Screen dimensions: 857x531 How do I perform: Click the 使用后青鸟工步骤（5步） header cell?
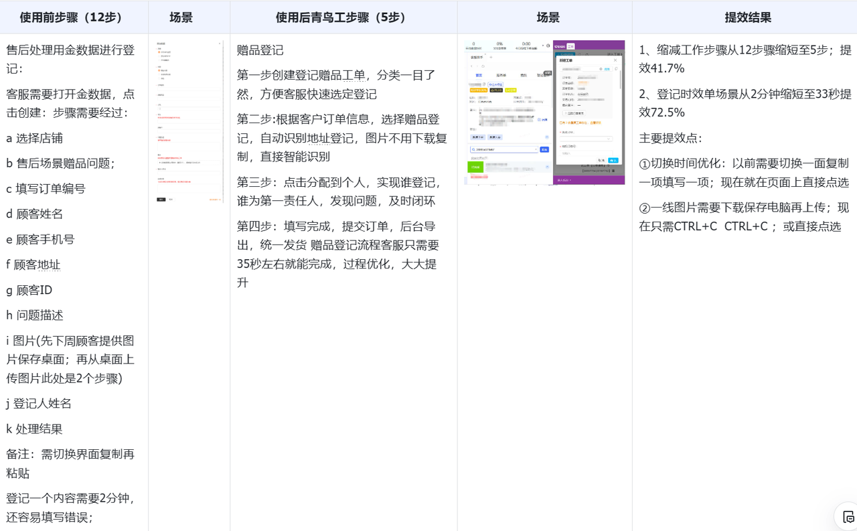343,17
